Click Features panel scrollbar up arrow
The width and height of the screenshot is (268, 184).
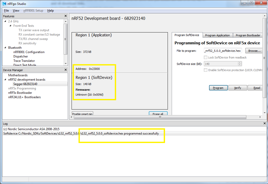(x=66, y=21)
